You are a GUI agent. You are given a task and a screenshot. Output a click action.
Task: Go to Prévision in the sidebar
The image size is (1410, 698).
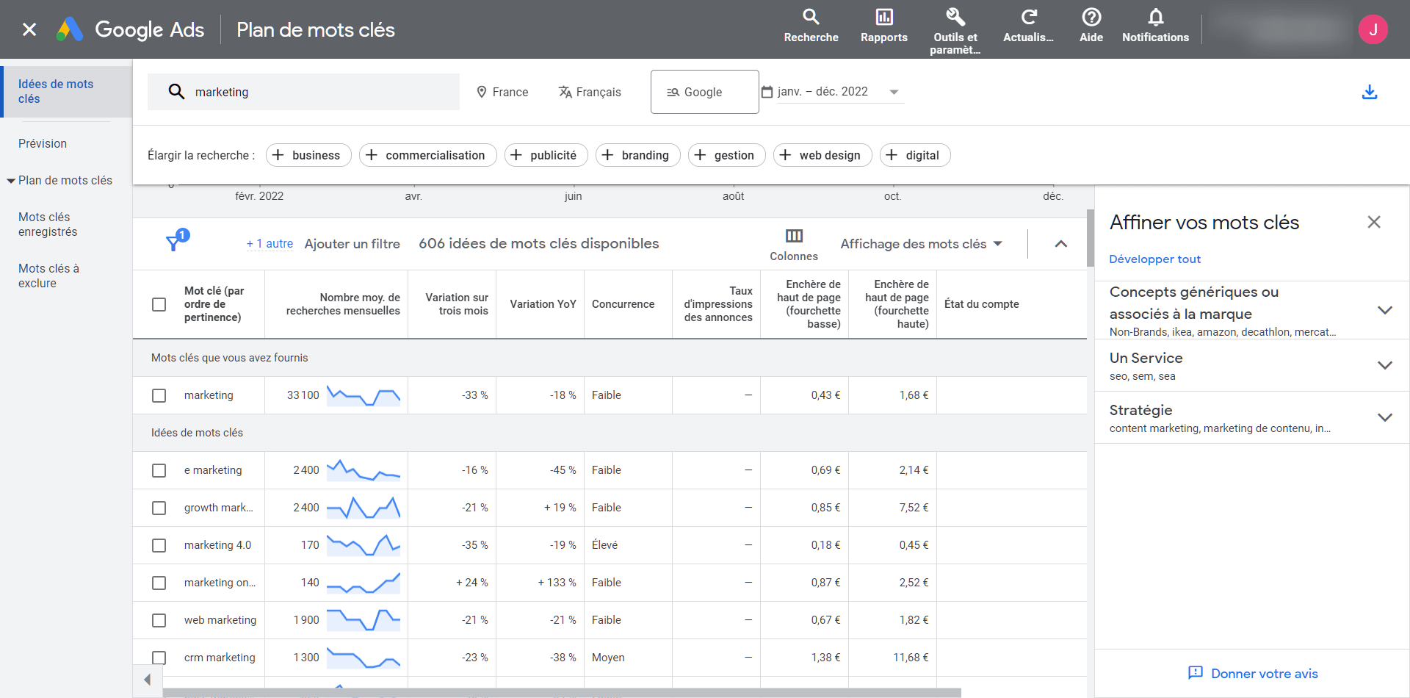[x=43, y=144]
